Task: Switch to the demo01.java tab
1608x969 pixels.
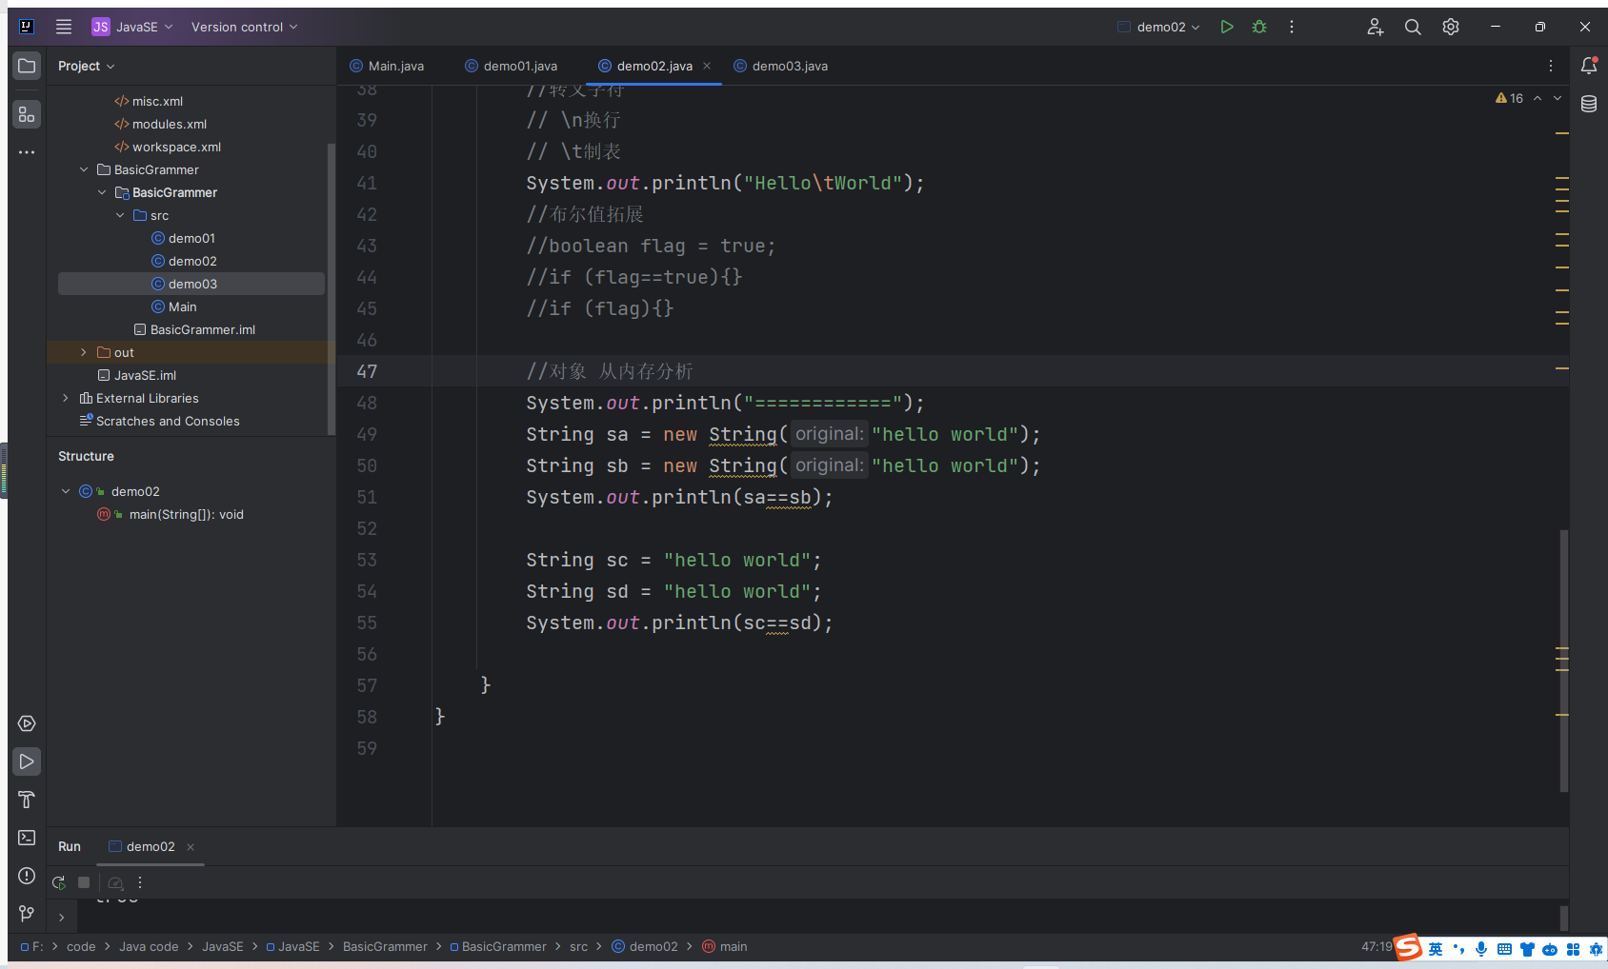Action: [512, 66]
